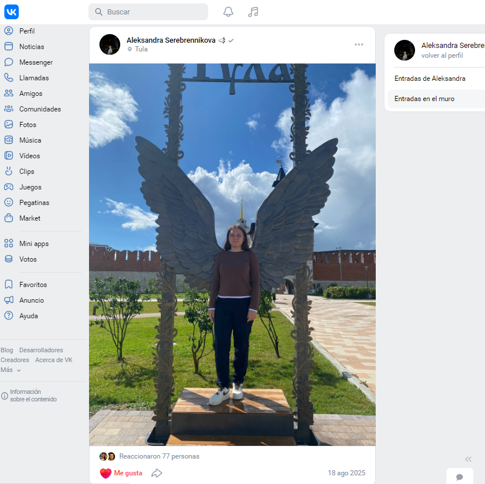Click right panel Aleksandra avatar
Screen dimensions: 485x484
[x=405, y=50]
